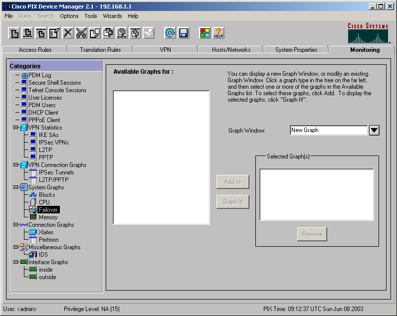
Task: Click the Remove button
Action: point(312,234)
